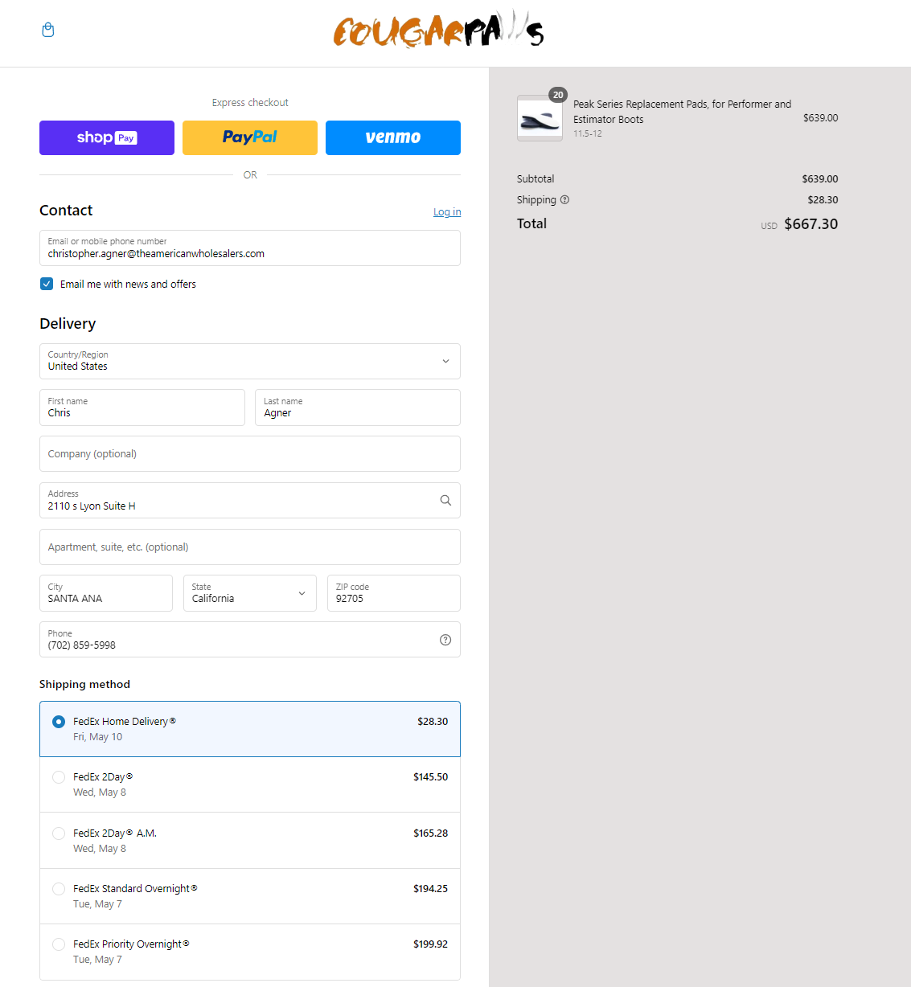
Task: Click the Apartment, suite, etc. field
Action: pyautogui.click(x=250, y=547)
